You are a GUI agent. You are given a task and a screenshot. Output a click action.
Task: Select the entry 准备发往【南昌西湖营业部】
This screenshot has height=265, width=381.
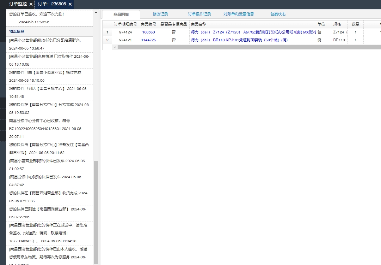point(50,149)
